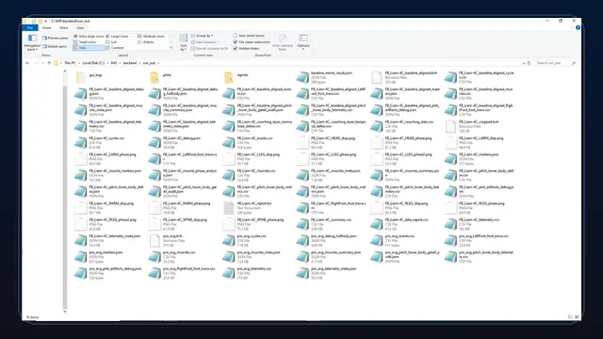
Task: Navigate to Local Disk (C:) breadcrumb
Action: 93,63
